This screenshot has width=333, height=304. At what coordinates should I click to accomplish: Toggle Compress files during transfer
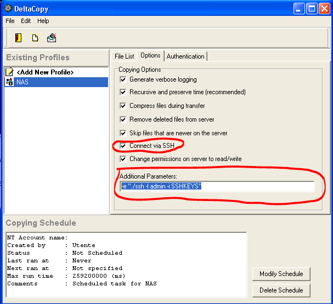pyautogui.click(x=123, y=106)
